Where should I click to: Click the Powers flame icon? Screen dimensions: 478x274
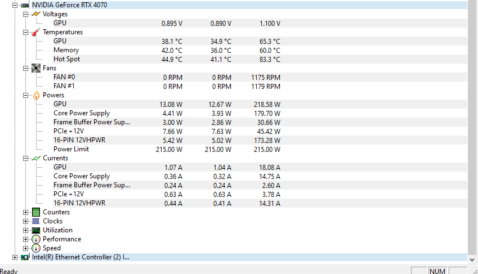coord(36,95)
